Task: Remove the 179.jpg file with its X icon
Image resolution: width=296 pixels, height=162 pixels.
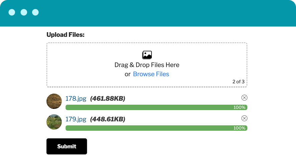Action: 244,118
